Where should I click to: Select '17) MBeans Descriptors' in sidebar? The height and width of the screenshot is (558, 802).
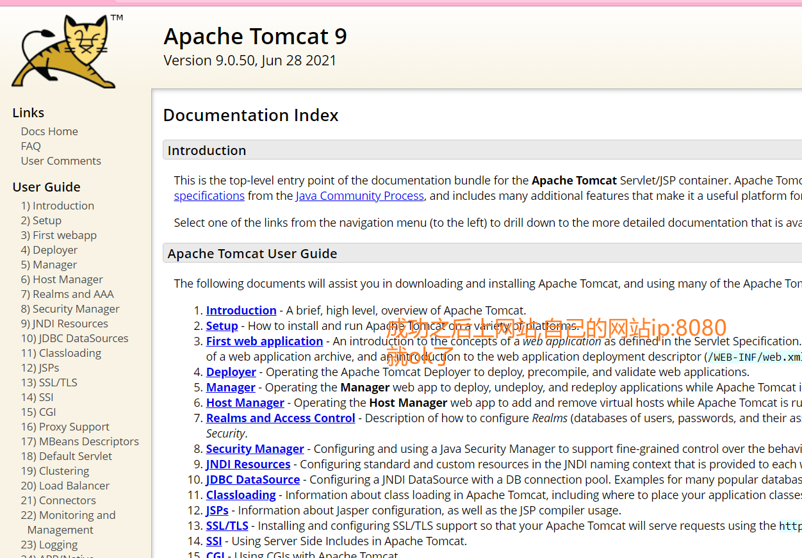pyautogui.click(x=80, y=441)
